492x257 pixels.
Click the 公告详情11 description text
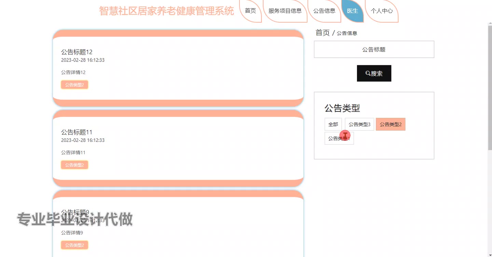pyautogui.click(x=73, y=153)
